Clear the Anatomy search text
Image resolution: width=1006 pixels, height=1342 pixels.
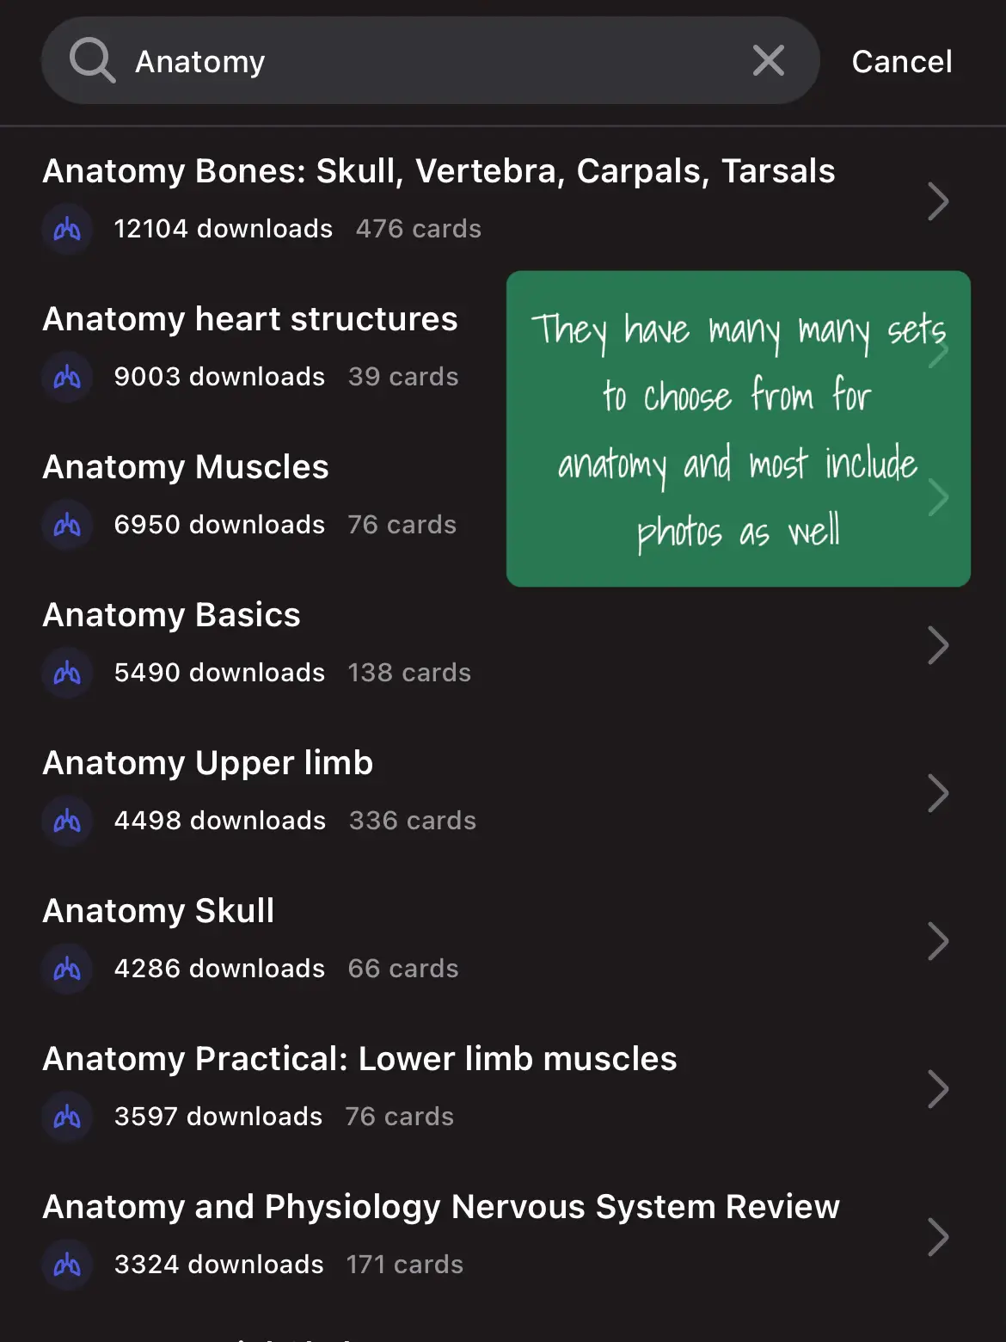(768, 60)
